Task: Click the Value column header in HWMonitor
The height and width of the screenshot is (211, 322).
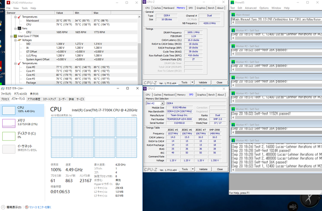Action: 64,13
